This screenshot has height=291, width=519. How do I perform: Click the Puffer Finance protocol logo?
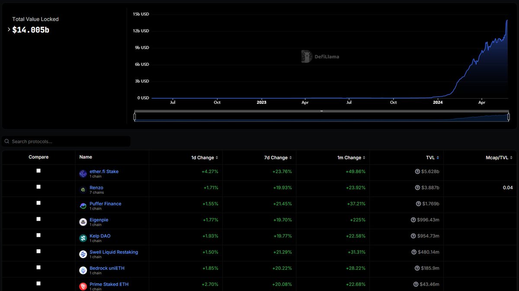coord(83,206)
